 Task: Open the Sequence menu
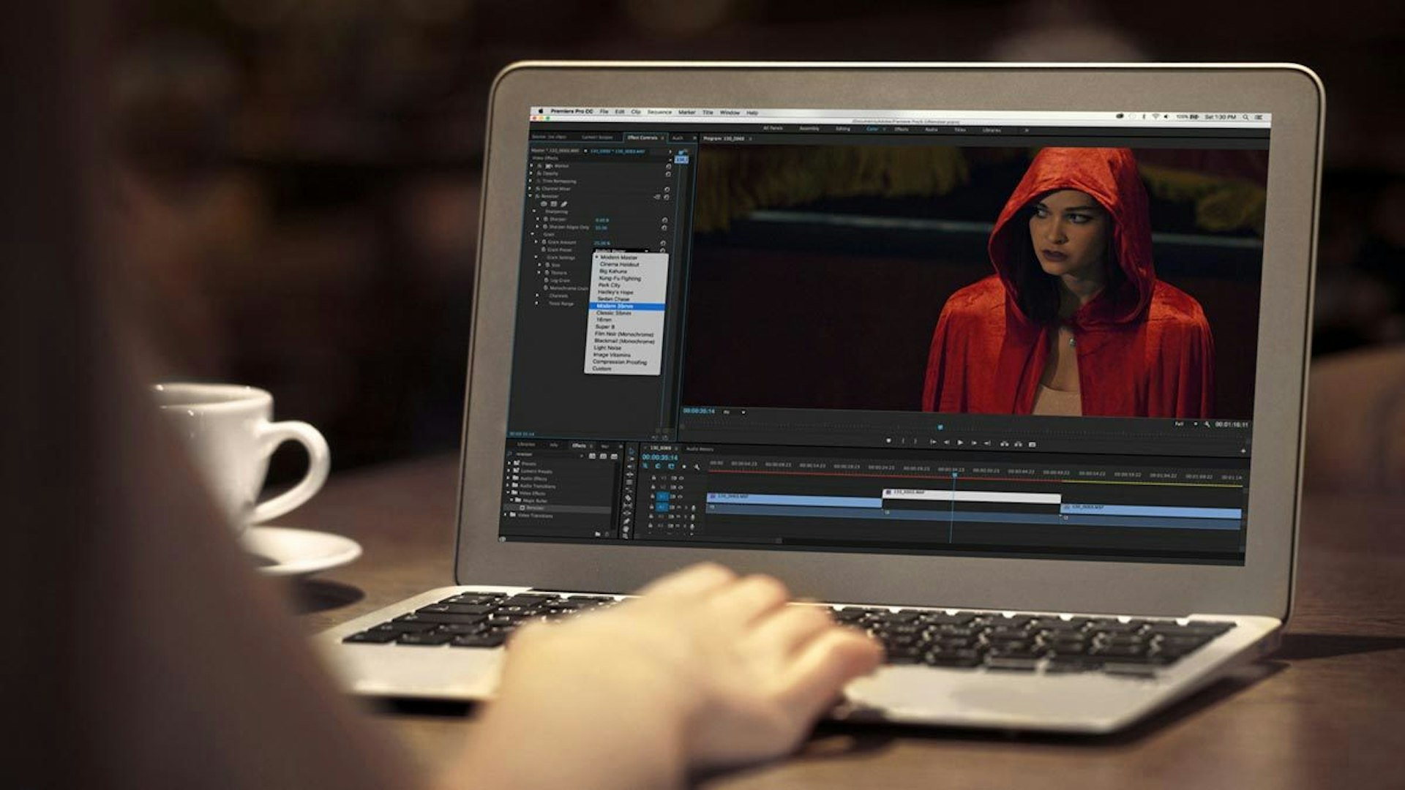click(x=659, y=112)
